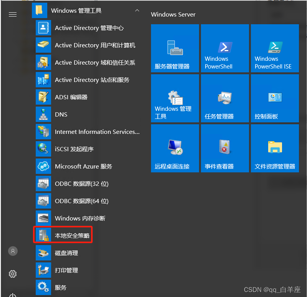Launch iSCSI 发起程序 icon
The image size is (307, 297).
click(x=43, y=149)
